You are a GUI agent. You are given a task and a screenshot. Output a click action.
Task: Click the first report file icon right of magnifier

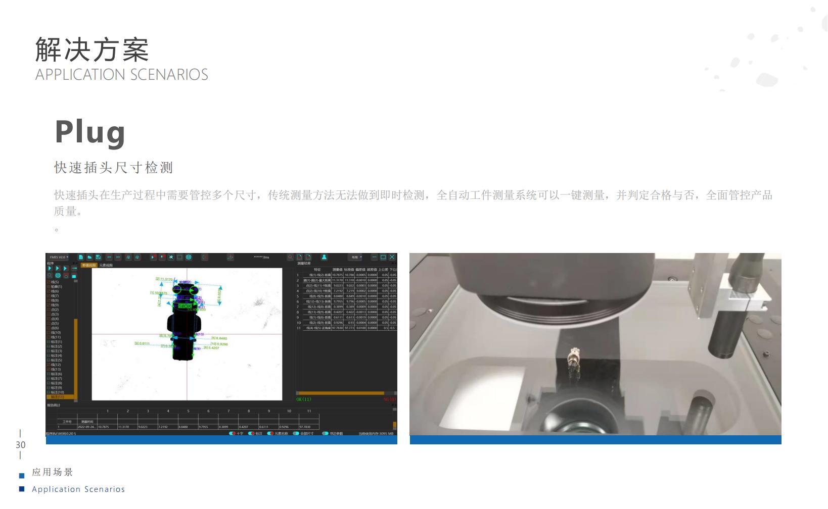[x=299, y=257]
